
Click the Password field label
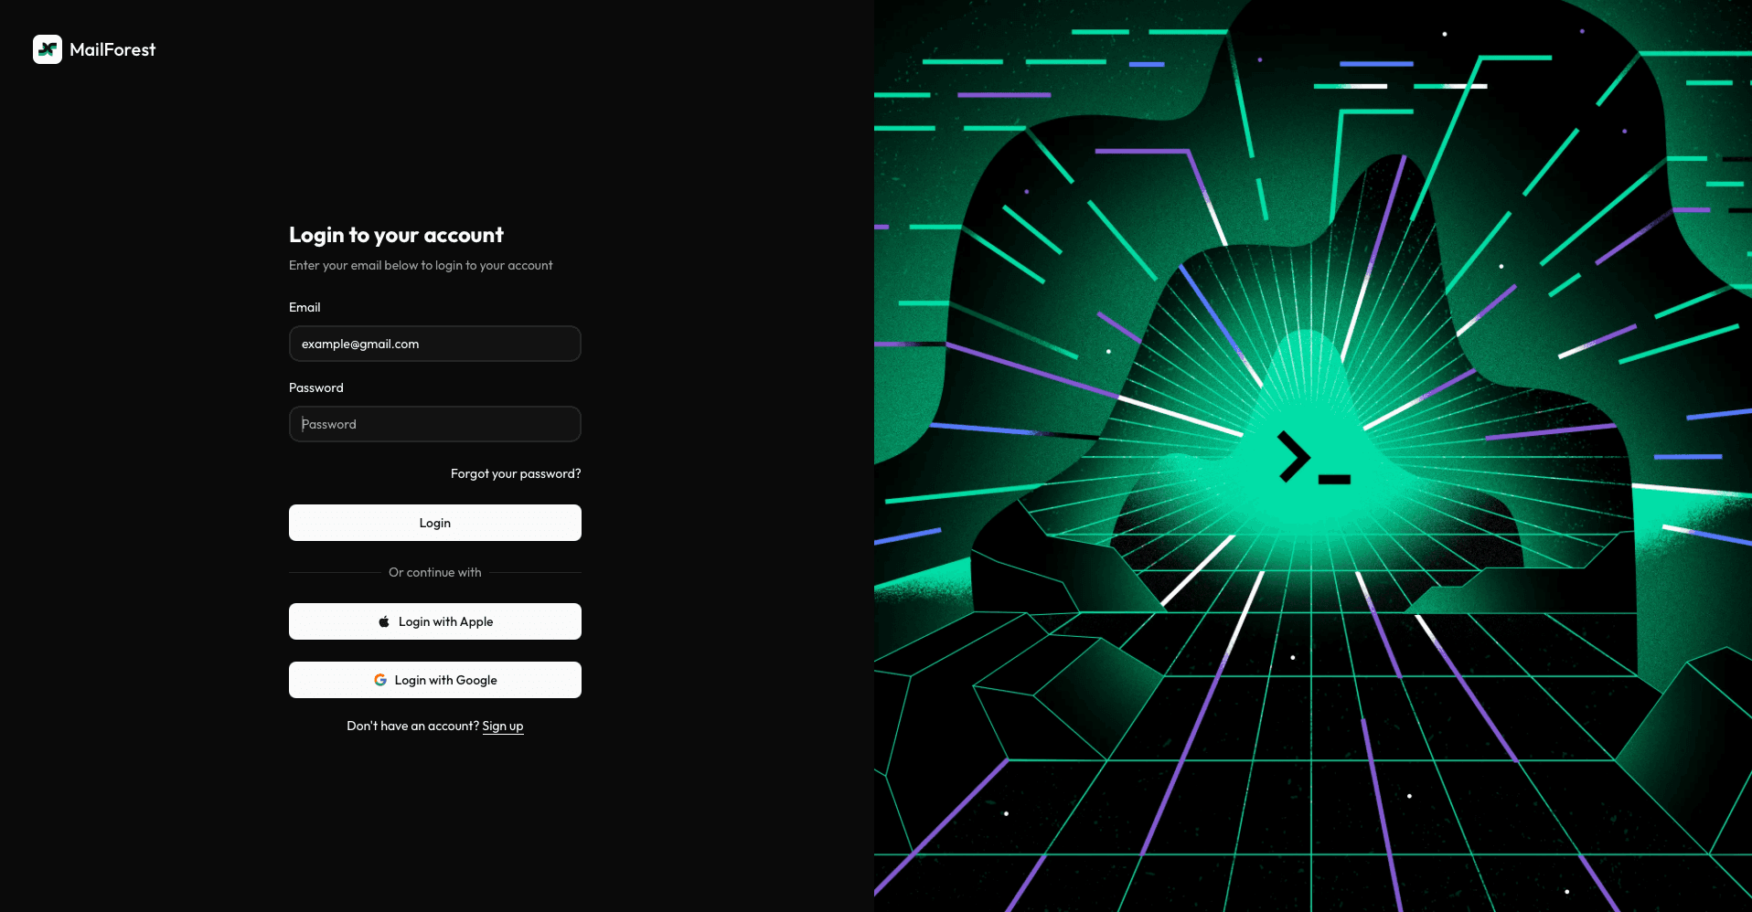[x=316, y=387]
